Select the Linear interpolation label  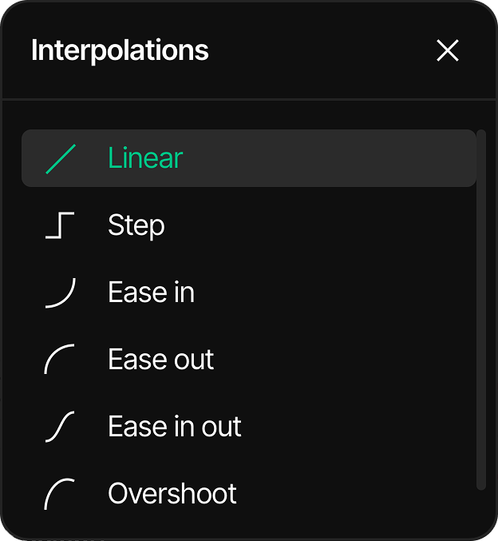coord(145,157)
